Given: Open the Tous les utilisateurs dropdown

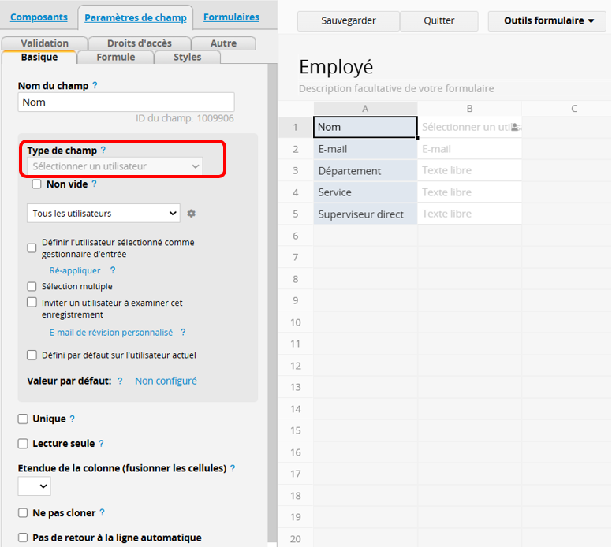Looking at the screenshot, I should click(x=103, y=214).
